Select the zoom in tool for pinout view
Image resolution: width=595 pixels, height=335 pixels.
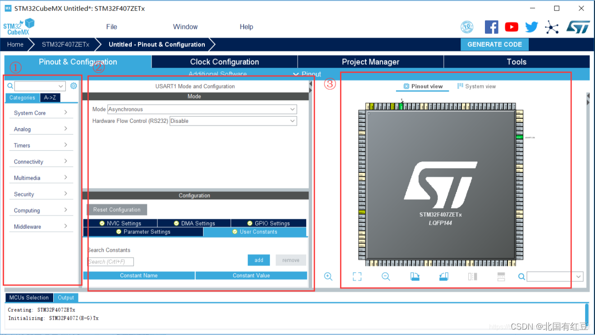328,276
